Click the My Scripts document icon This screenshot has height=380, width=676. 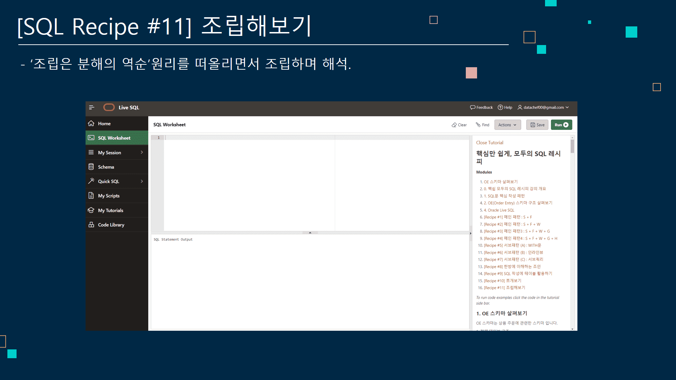point(91,196)
